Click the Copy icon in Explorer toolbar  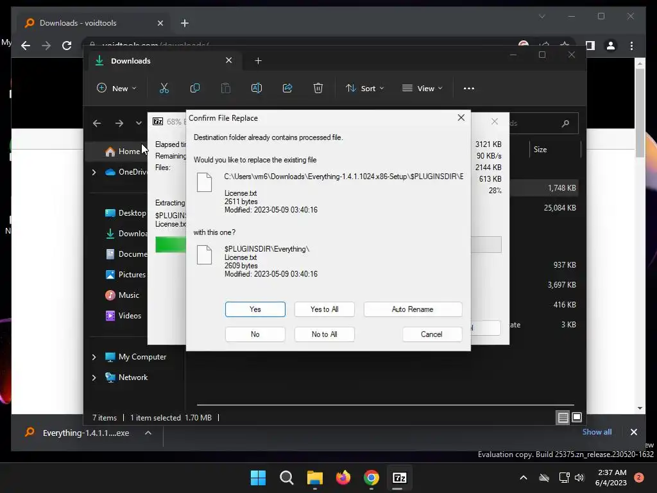[x=195, y=88]
